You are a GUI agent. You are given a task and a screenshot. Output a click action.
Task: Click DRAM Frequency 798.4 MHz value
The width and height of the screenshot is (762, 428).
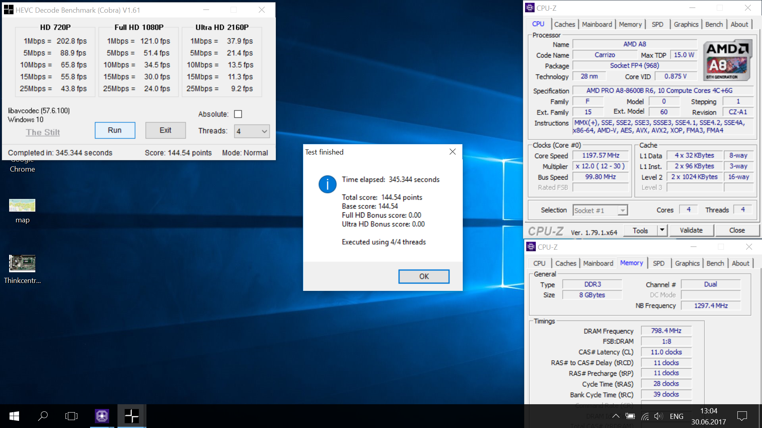(x=666, y=331)
